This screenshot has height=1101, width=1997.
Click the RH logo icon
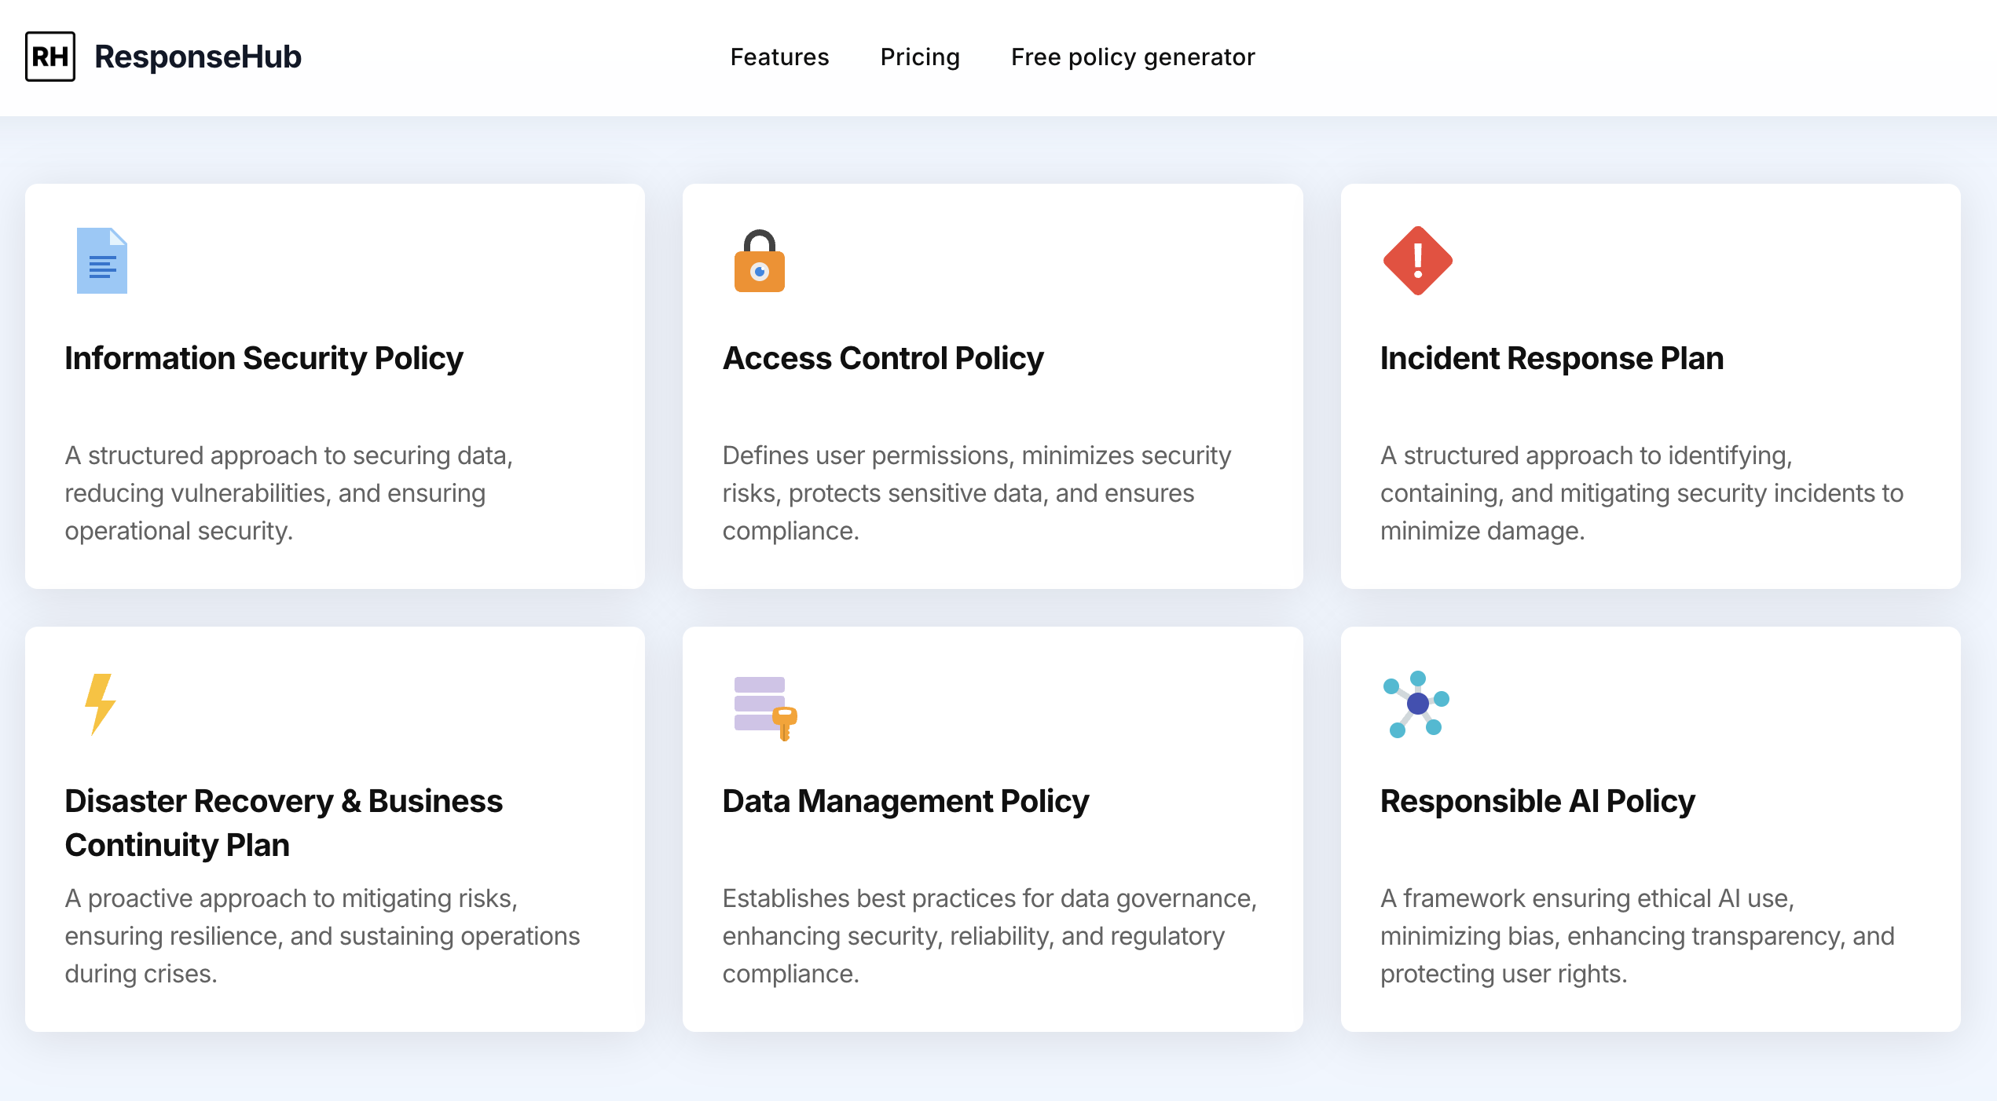click(x=50, y=57)
